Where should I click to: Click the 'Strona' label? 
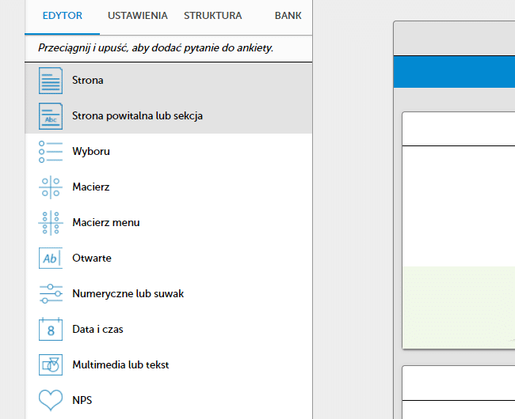pos(88,81)
